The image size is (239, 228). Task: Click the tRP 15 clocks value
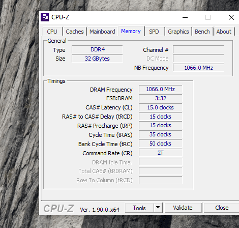click(161, 125)
